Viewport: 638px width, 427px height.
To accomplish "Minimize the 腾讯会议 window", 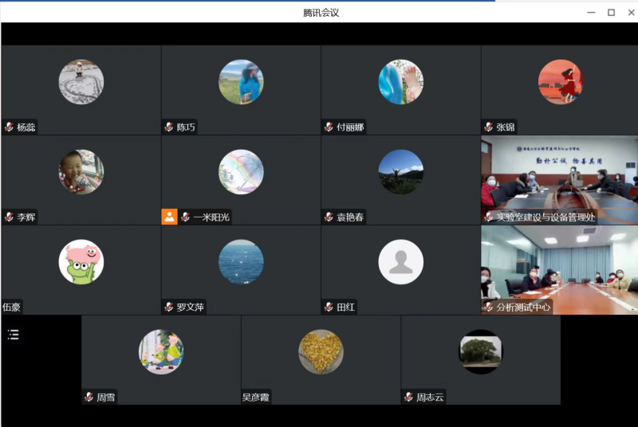I will point(591,13).
